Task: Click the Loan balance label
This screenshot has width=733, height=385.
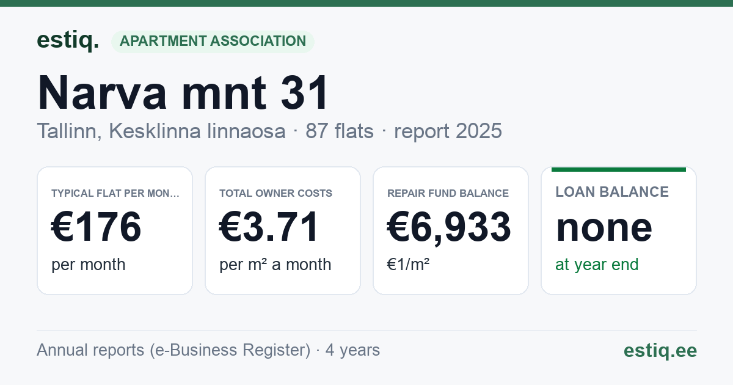Action: (x=612, y=192)
